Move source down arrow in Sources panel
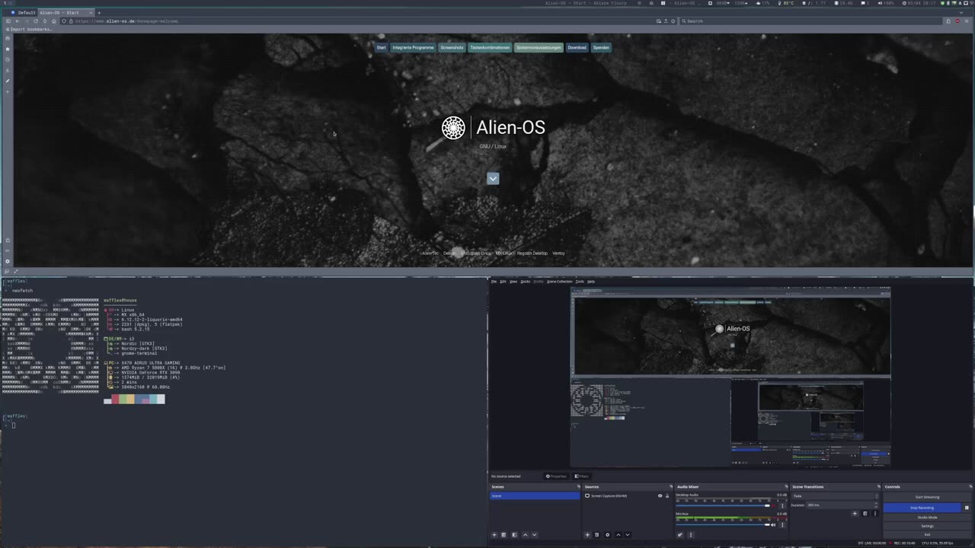Viewport: 975px width, 548px height. click(628, 535)
